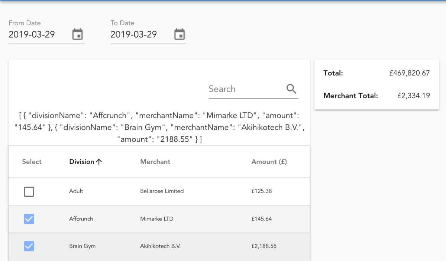The width and height of the screenshot is (446, 261).
Task: Click the Merchant Total value £2,334.19
Action: pos(414,96)
